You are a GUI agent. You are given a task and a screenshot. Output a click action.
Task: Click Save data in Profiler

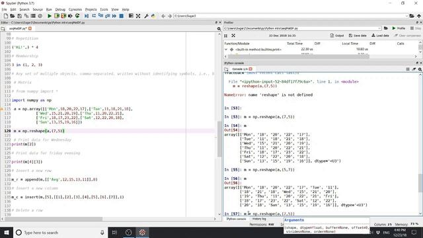pyautogui.click(x=358, y=36)
